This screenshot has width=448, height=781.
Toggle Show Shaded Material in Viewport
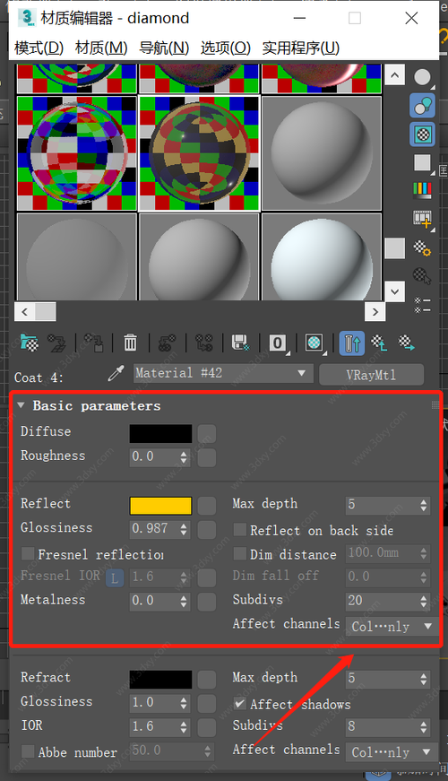pos(314,343)
